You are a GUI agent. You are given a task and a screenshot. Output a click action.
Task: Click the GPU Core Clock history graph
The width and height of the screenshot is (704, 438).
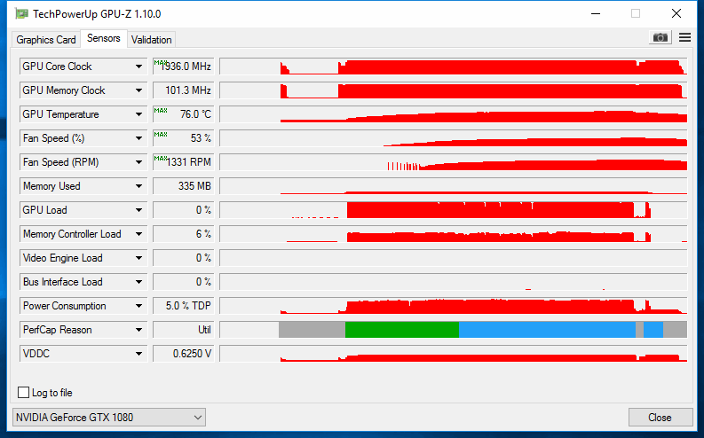pos(454,66)
